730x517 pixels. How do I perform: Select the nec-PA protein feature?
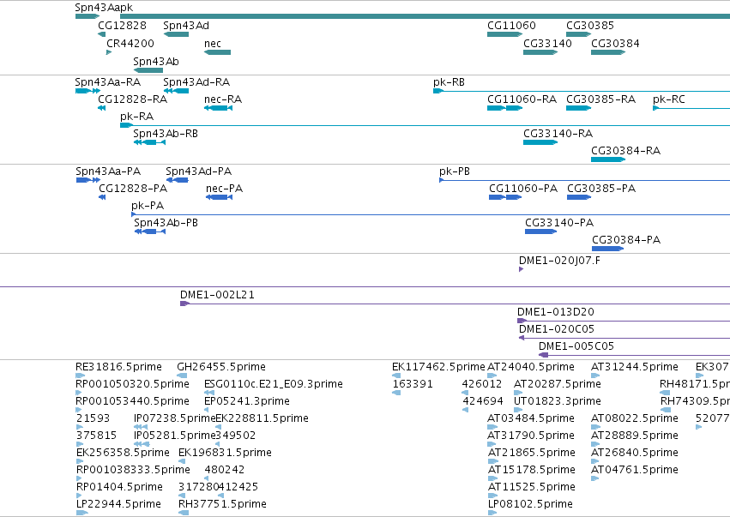(x=219, y=197)
